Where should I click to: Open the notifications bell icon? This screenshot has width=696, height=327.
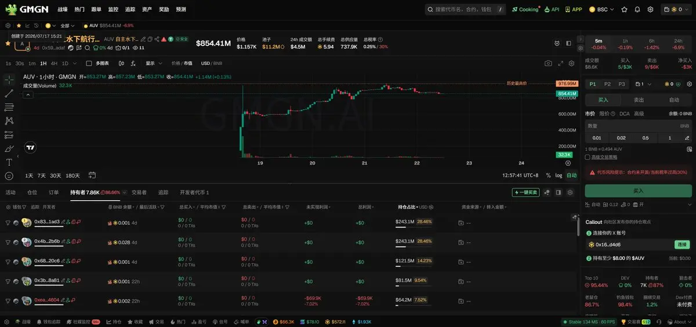click(637, 9)
